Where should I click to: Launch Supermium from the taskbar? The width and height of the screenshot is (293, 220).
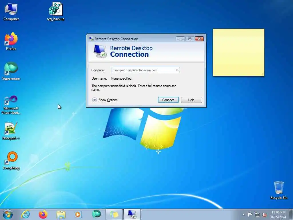point(96,214)
